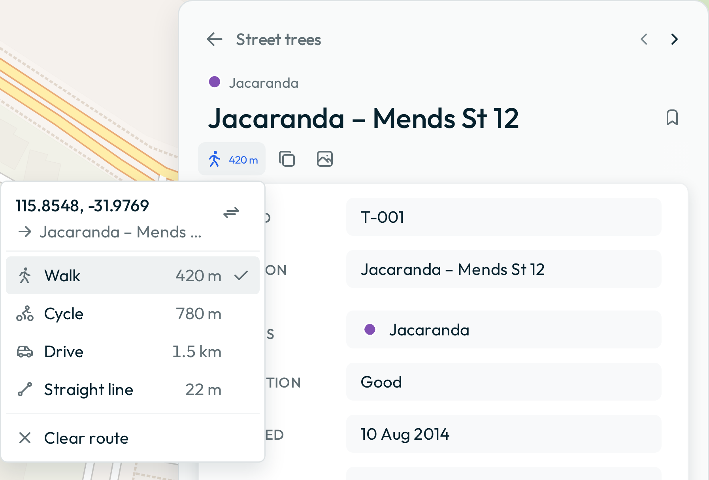709x480 pixels.
Task: Go back using the left arrow icon
Action: pos(215,39)
